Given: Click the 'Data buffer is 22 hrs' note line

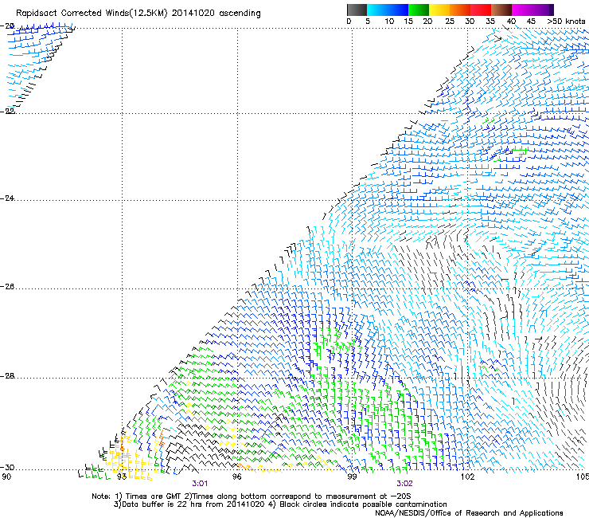Looking at the screenshot, I should coord(280,504).
